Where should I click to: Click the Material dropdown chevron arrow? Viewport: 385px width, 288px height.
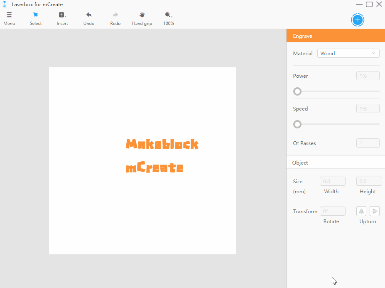373,53
